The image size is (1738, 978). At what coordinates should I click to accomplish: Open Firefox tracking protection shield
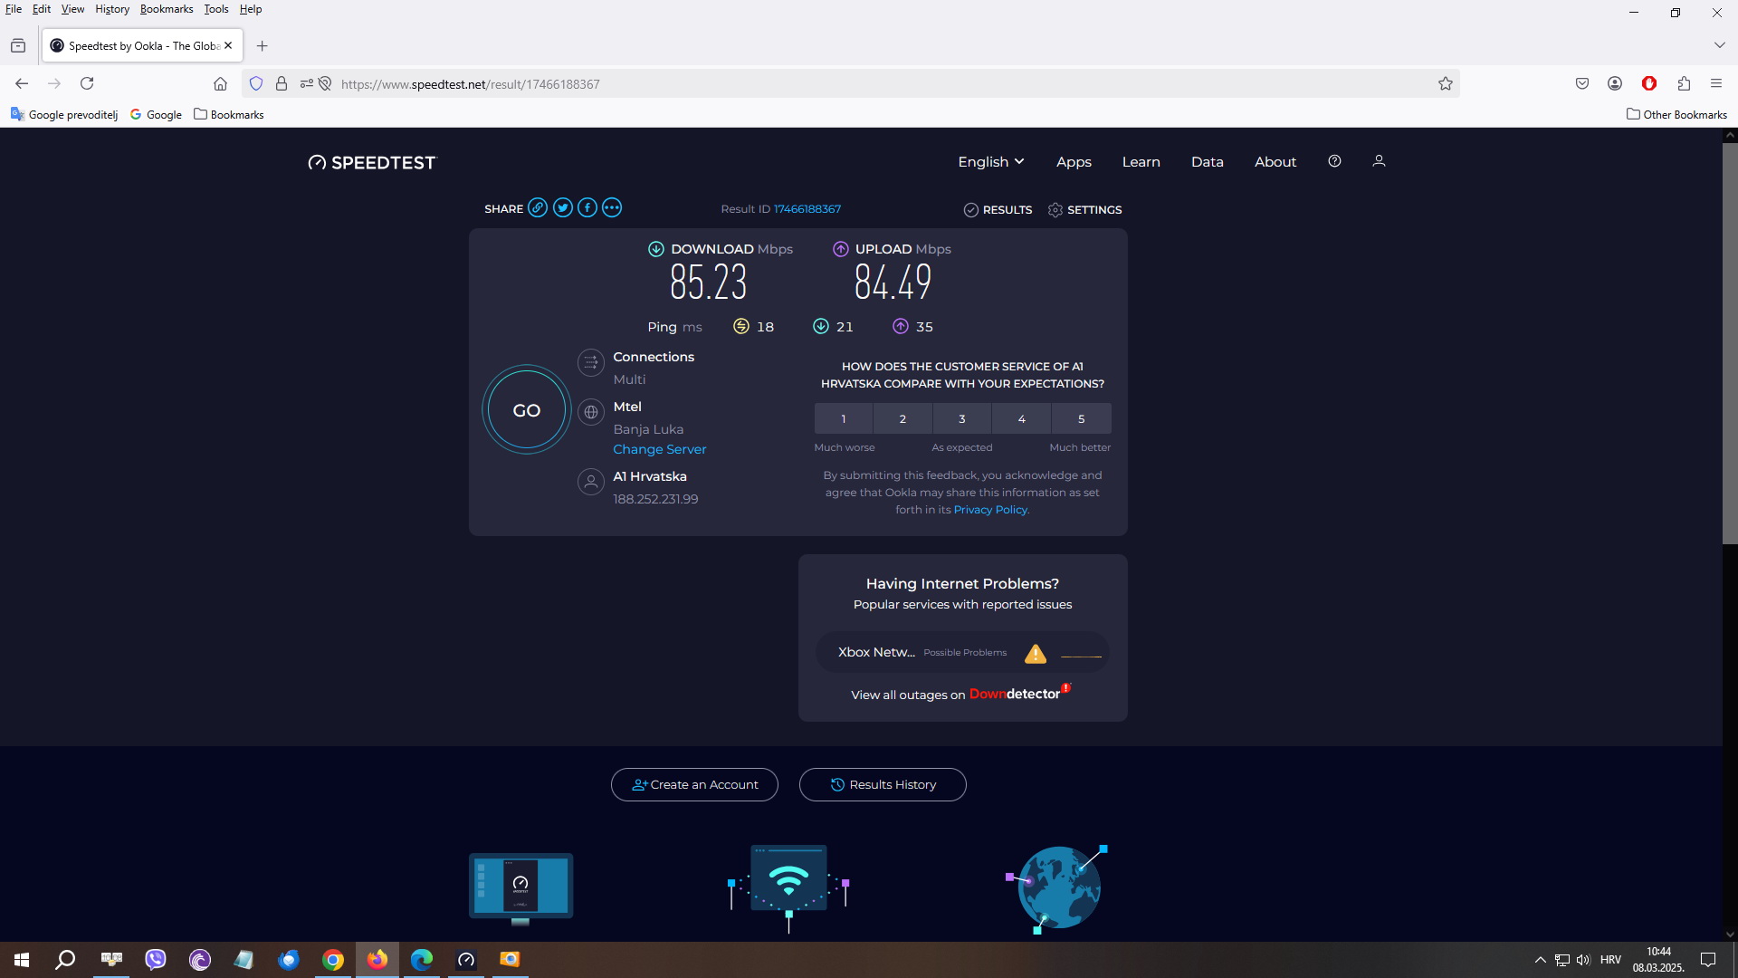[x=256, y=83]
